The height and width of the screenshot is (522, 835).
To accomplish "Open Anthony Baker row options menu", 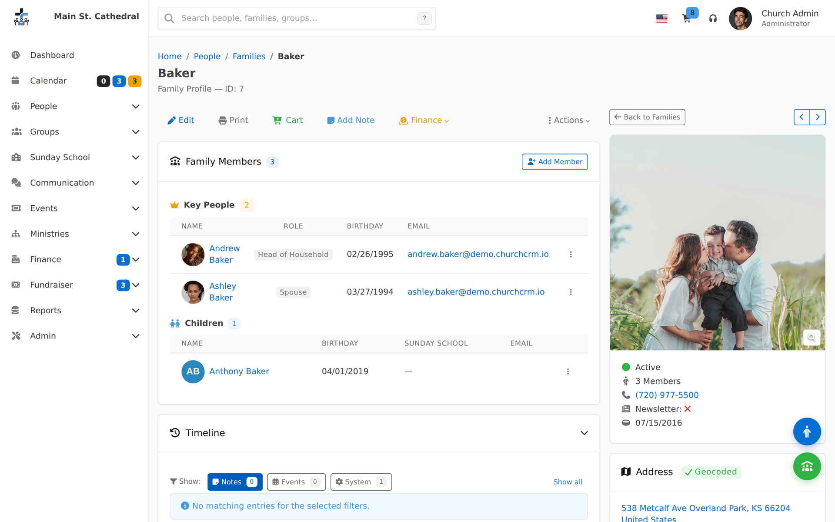I will (x=568, y=371).
